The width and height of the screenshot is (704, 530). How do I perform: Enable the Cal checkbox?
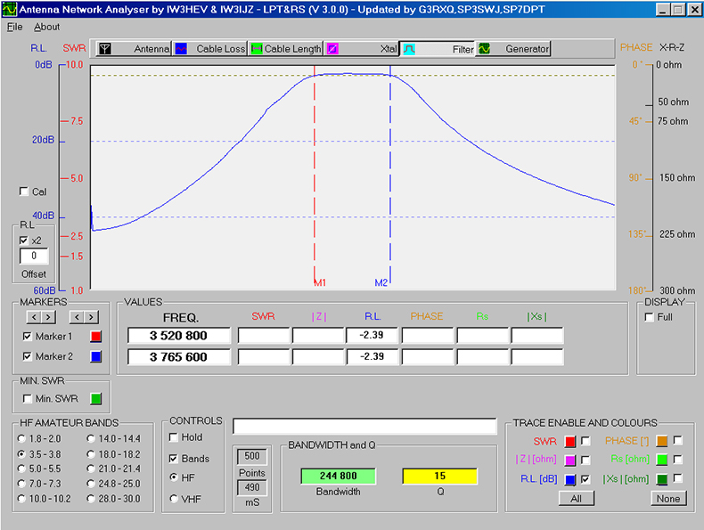24,192
